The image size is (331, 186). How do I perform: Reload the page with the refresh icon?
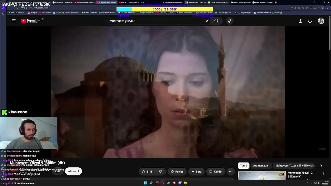(x=17, y=8)
